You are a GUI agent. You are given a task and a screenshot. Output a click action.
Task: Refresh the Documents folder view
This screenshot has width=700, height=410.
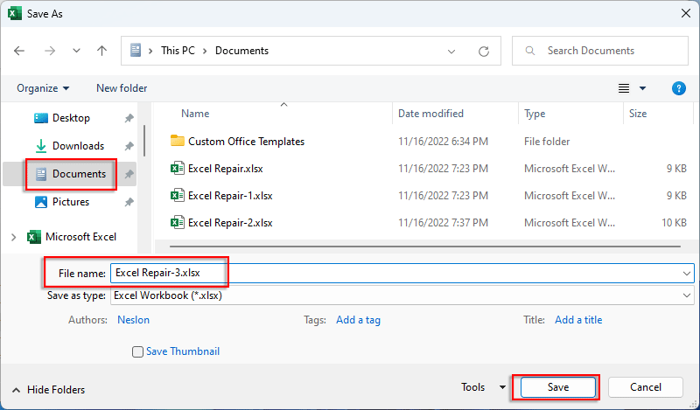coord(483,51)
